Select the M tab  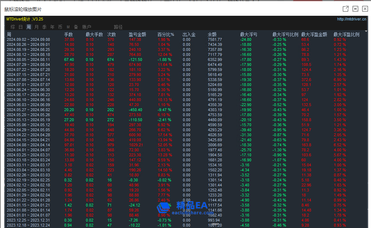(68, 27)
